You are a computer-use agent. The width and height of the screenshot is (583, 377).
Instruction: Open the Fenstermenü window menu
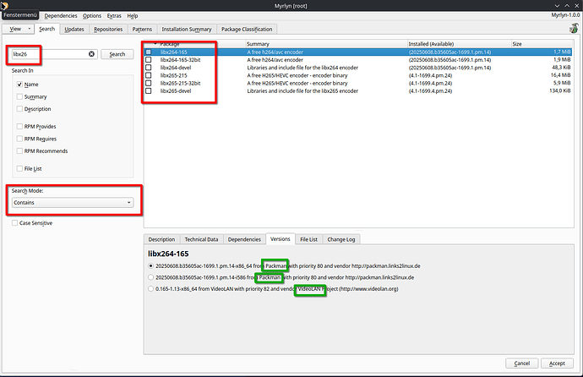tap(20, 15)
